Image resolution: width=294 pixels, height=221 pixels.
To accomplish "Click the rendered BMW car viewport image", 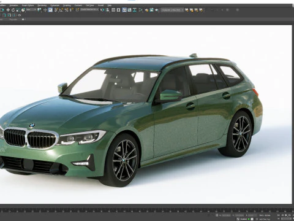I will [146, 114].
